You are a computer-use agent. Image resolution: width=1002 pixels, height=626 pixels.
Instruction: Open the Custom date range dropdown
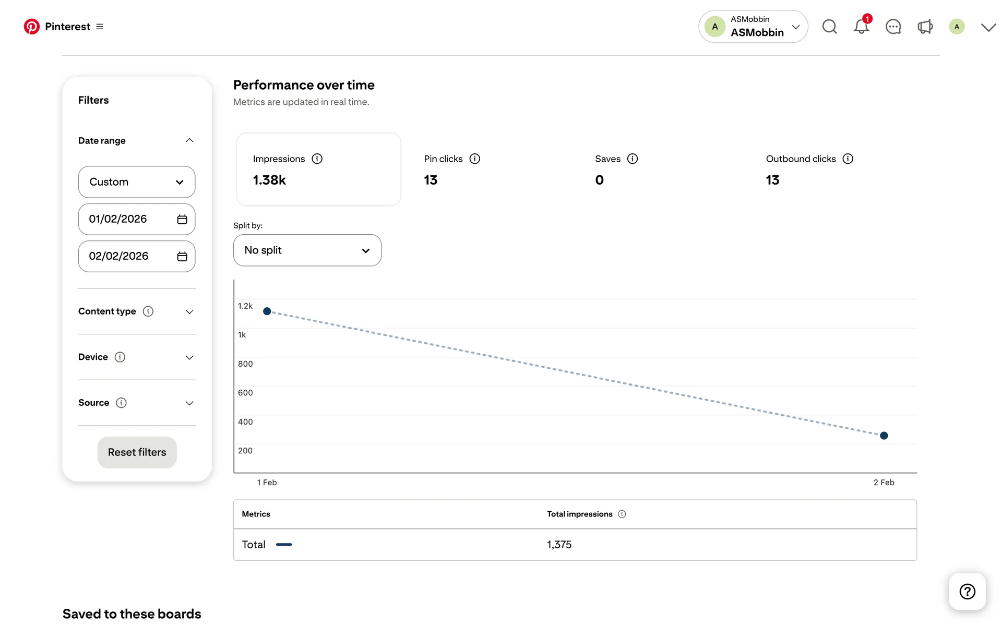point(137,182)
